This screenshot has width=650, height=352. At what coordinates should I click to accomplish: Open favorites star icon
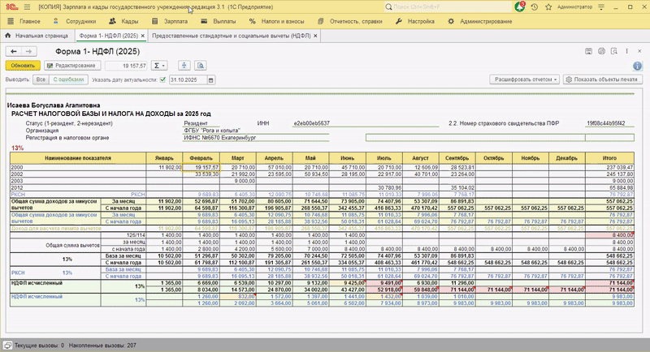[548, 7]
